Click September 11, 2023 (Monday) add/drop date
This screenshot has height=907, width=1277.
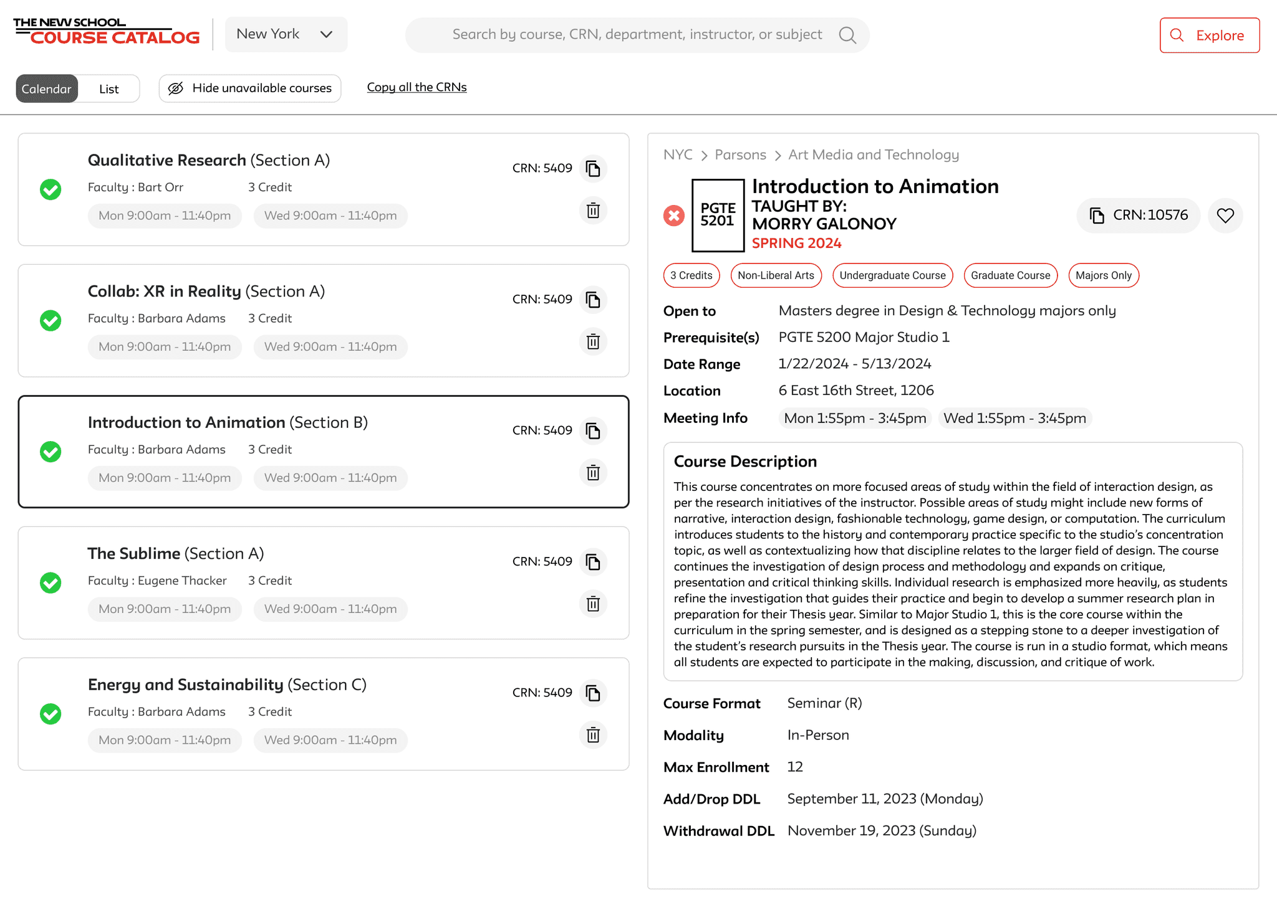coord(885,799)
